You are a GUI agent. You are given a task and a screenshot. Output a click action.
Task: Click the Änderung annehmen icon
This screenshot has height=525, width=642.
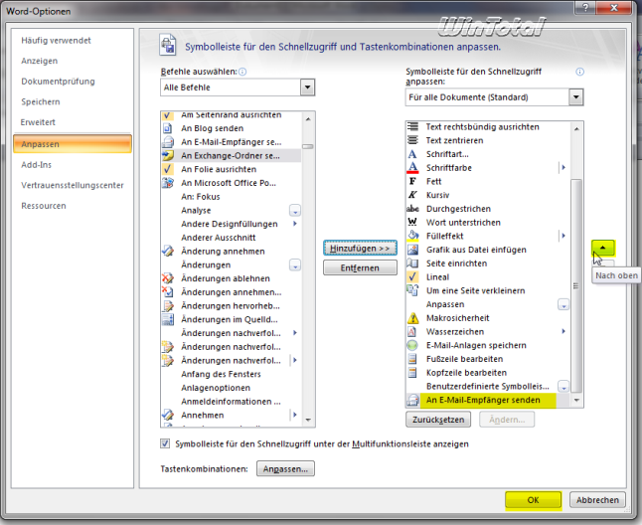point(168,251)
